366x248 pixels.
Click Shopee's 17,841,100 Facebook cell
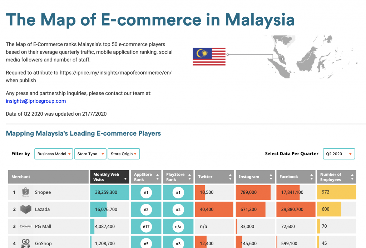click(296, 192)
